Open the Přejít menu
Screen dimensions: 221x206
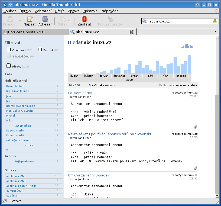[59, 11]
